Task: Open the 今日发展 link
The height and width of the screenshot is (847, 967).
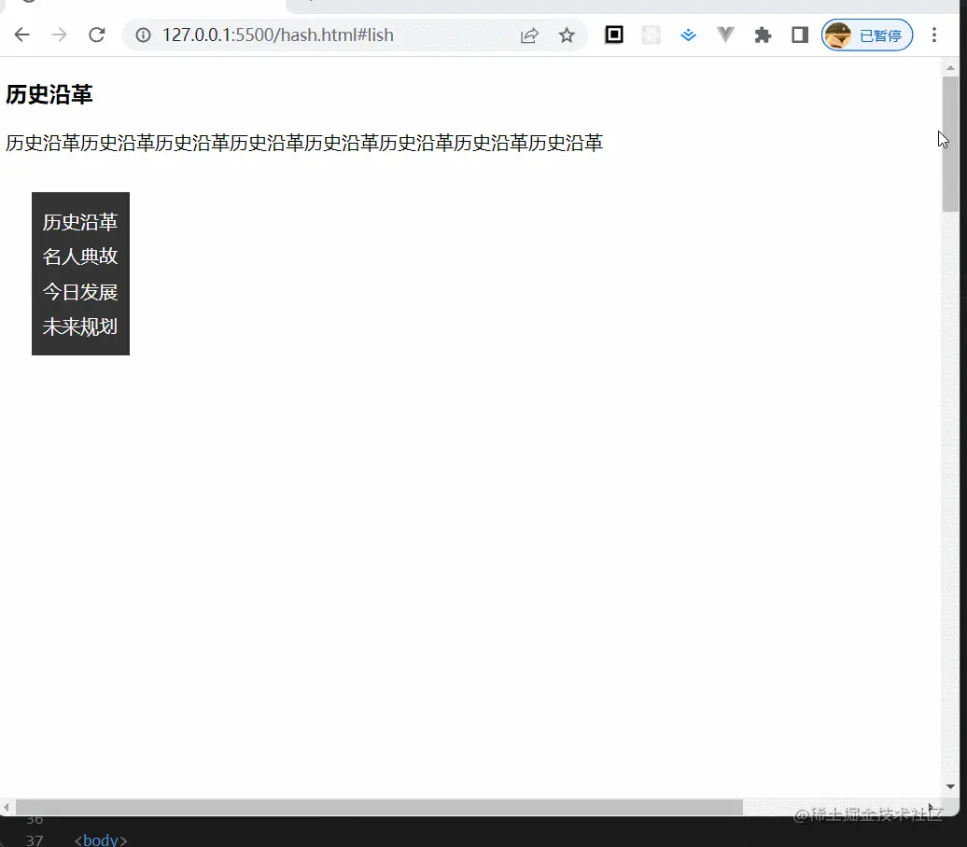Action: (79, 291)
